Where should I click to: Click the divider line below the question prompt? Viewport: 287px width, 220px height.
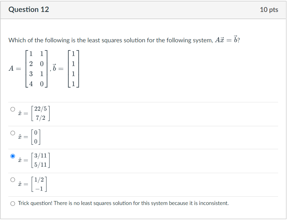(143, 102)
